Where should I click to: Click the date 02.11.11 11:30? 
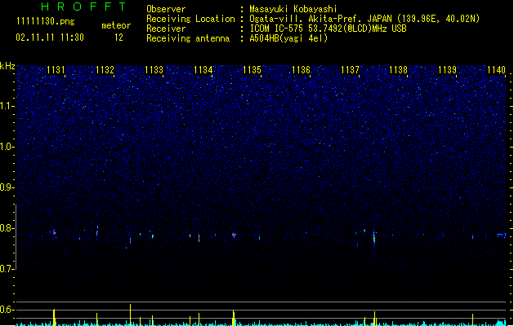(50, 37)
